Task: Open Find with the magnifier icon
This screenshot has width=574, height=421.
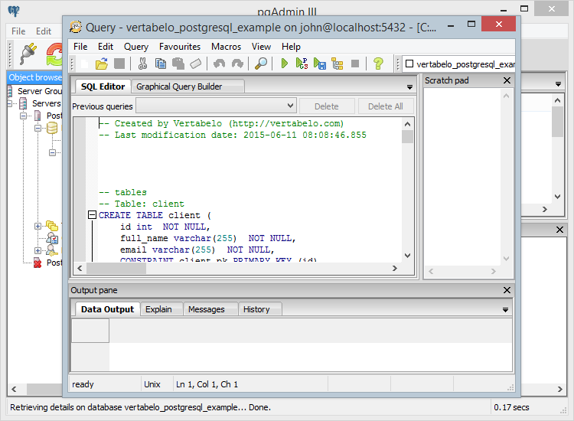Action: tap(261, 64)
